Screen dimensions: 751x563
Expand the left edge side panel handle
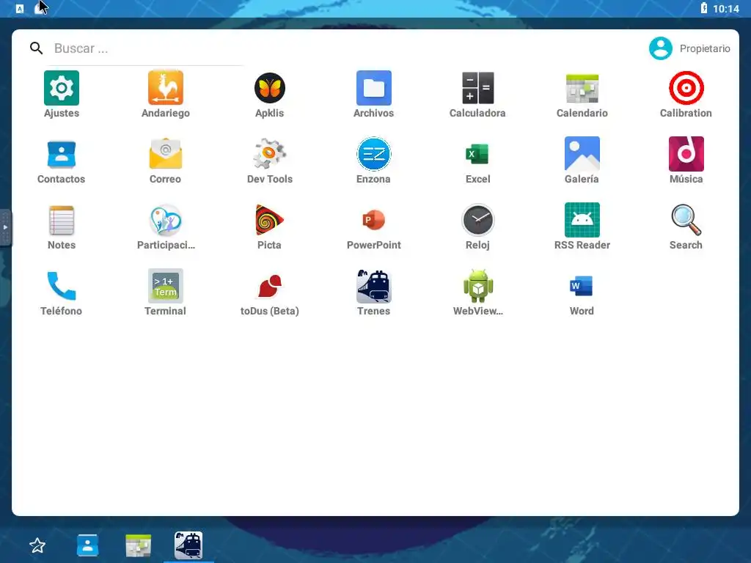pyautogui.click(x=5, y=227)
